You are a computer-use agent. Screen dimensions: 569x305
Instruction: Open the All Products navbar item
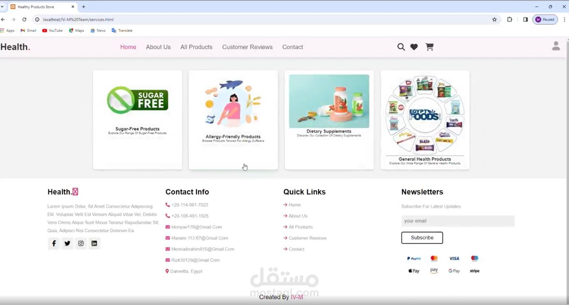(196, 47)
